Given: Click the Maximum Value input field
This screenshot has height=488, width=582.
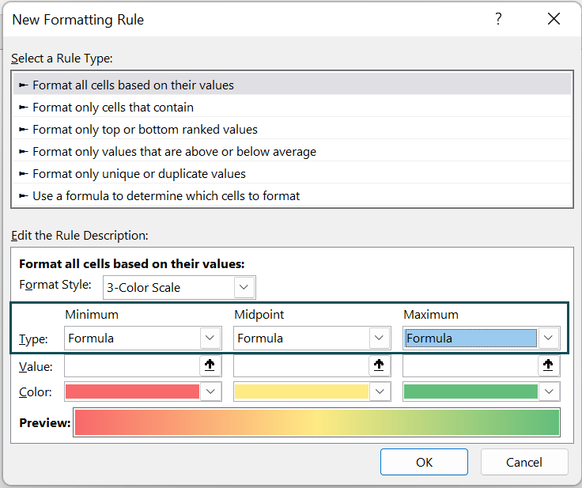Looking at the screenshot, I should 471,366.
